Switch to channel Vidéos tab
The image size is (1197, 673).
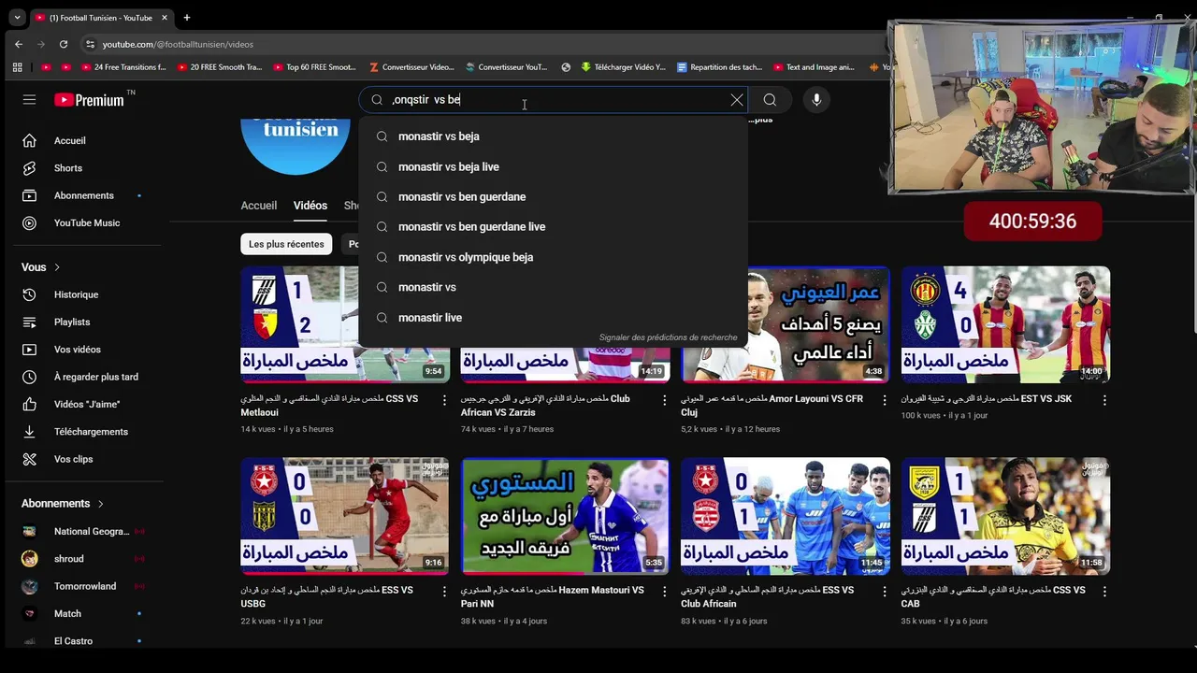[310, 206]
